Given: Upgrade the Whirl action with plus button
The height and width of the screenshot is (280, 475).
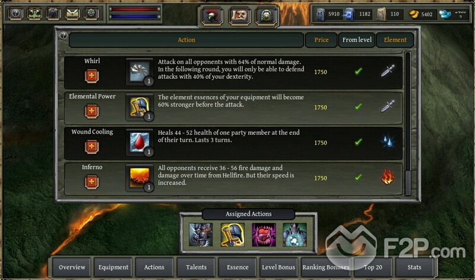Looking at the screenshot, I should 91,76.
